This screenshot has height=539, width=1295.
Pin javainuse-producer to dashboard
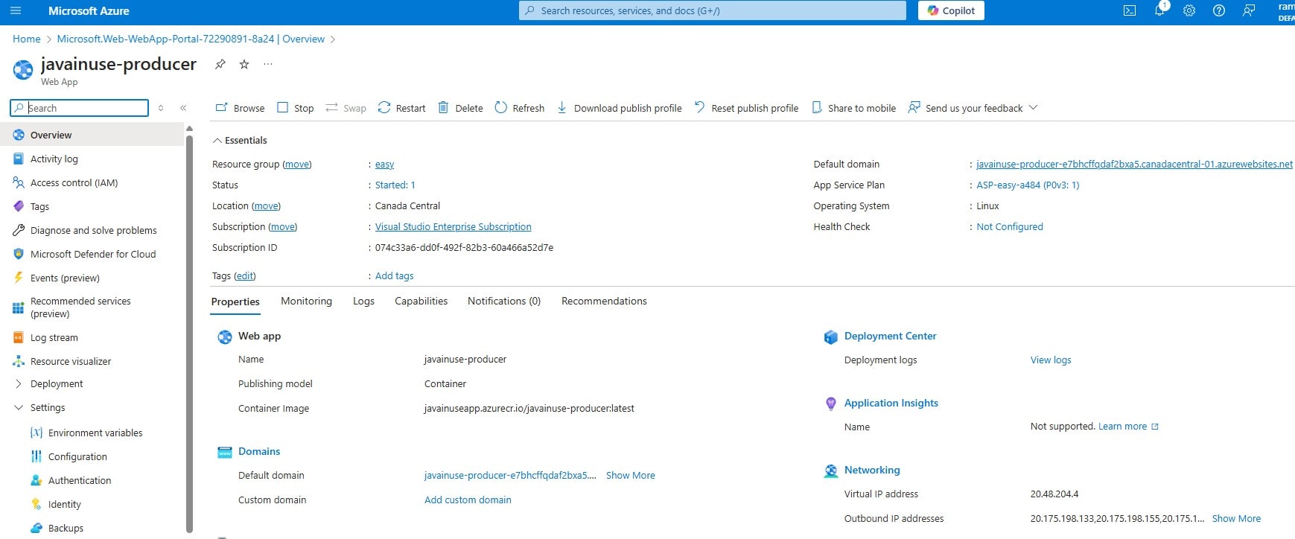[220, 64]
